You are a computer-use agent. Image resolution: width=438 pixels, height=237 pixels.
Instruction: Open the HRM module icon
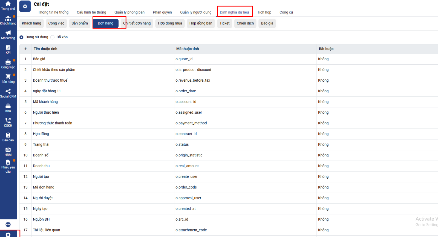pyautogui.click(x=8, y=152)
